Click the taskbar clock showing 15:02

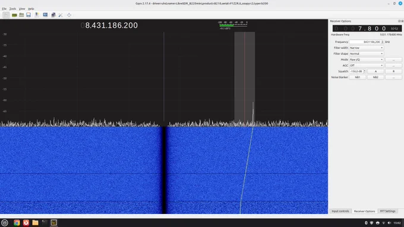pos(397,223)
